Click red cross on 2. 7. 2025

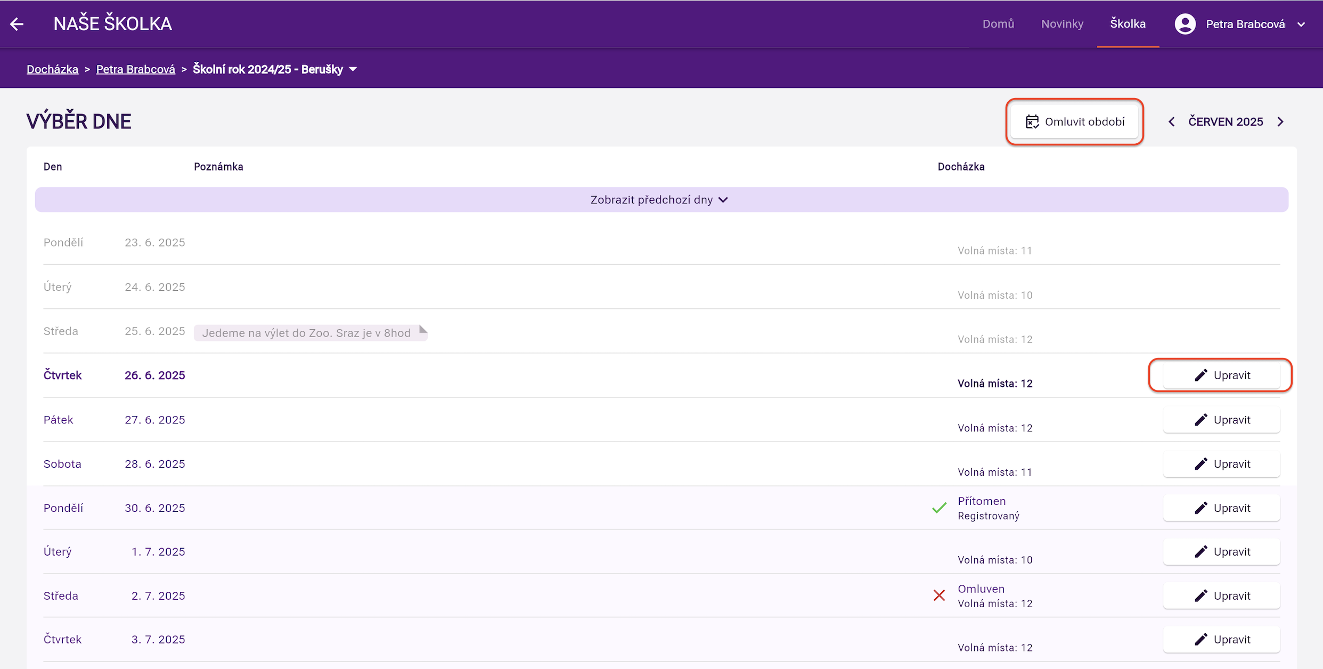pos(940,595)
